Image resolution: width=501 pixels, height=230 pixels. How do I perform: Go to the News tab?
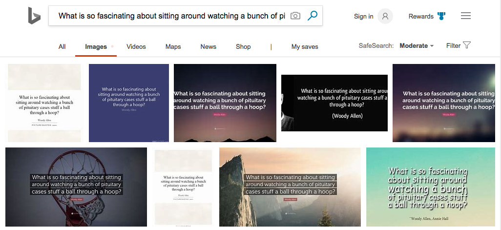[x=209, y=47]
